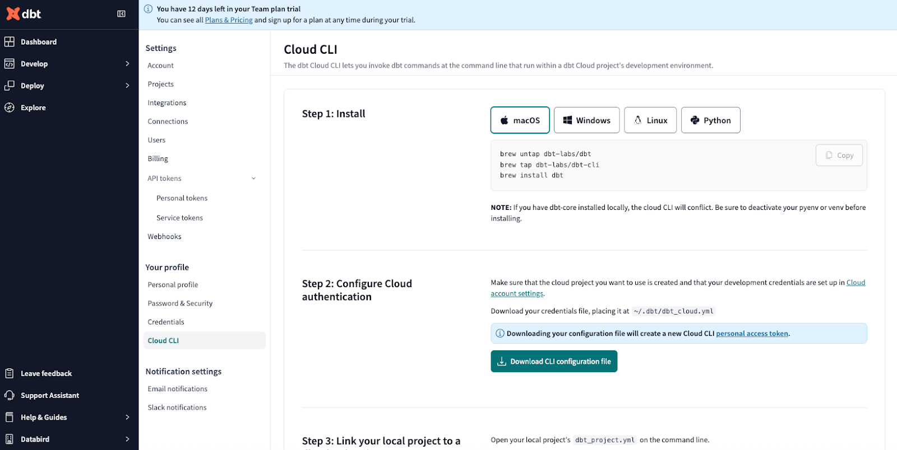Open Email notifications
Image resolution: width=897 pixels, height=450 pixels.
coord(177,388)
